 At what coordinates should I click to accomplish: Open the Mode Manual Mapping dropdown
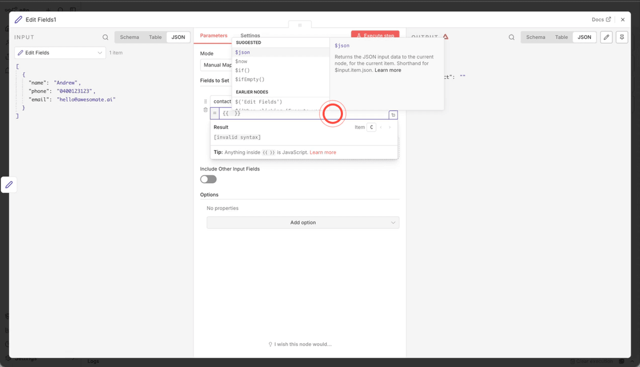pos(216,65)
